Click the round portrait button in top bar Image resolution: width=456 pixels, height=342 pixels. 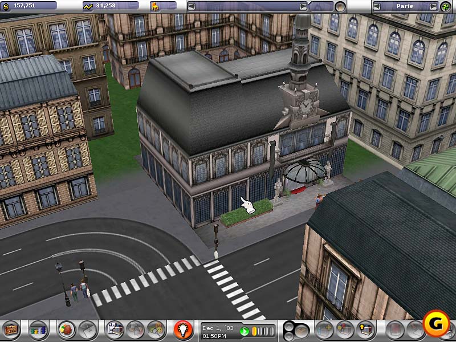340,6
